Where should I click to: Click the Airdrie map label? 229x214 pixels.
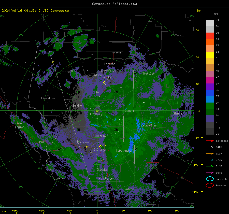coord(100,136)
